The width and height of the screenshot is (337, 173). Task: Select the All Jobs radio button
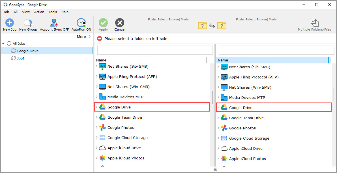click(8, 43)
